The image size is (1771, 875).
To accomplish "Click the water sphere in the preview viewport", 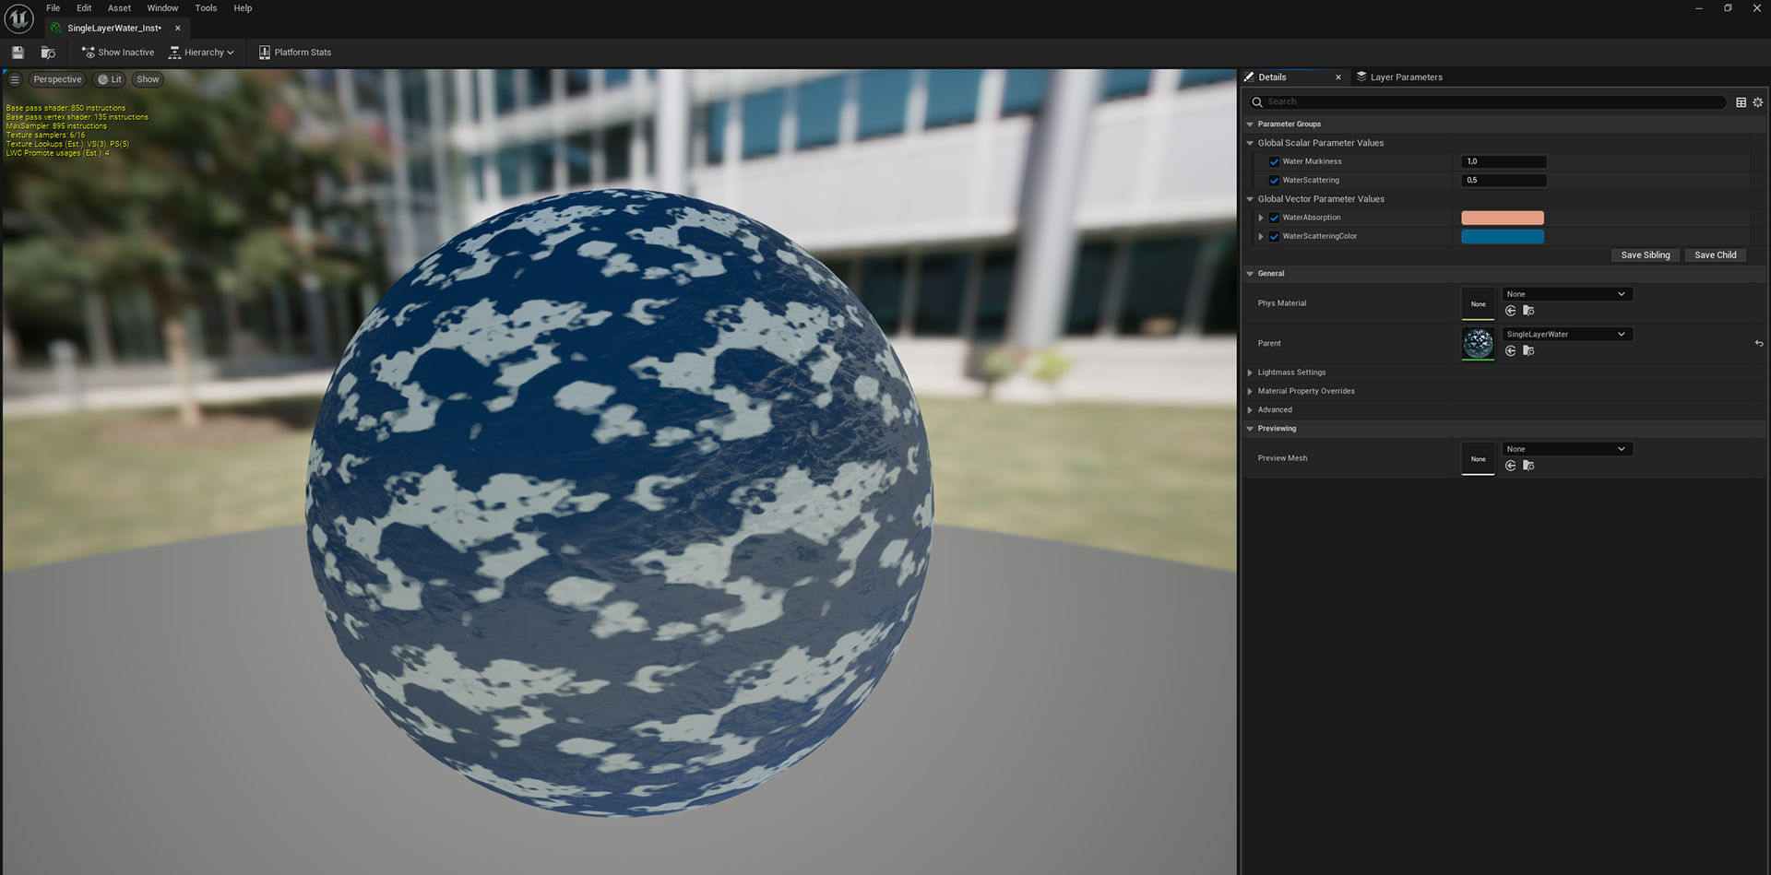I will (619, 503).
